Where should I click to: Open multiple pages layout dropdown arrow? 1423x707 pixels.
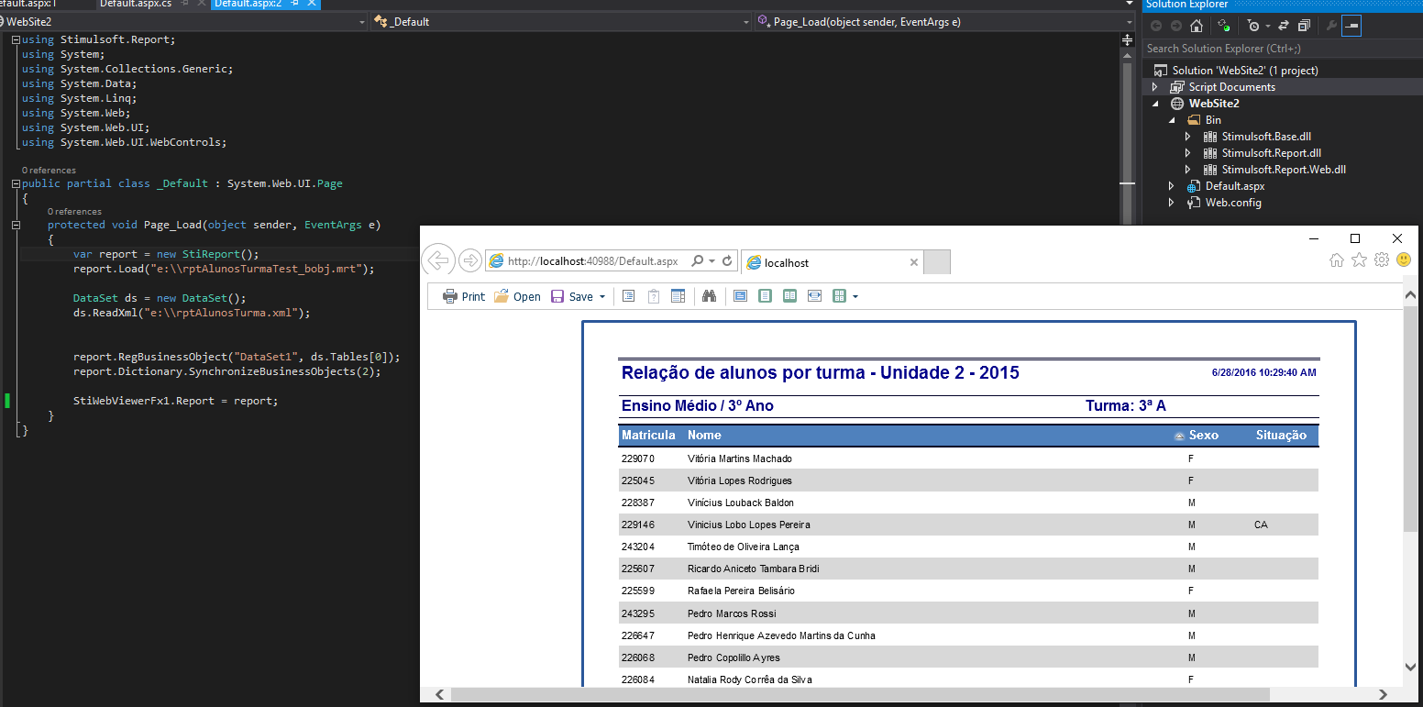click(x=855, y=297)
